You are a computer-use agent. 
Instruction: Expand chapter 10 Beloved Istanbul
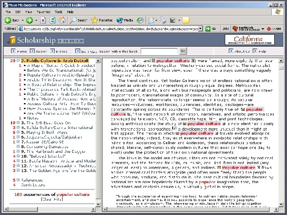18,156
